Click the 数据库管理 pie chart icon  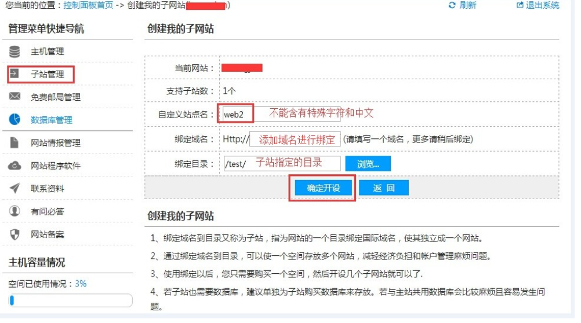14,119
